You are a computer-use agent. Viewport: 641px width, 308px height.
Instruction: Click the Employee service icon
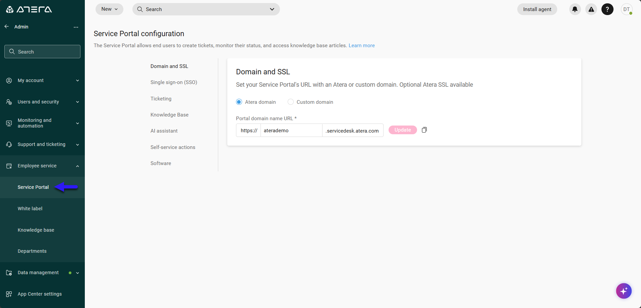pos(9,166)
